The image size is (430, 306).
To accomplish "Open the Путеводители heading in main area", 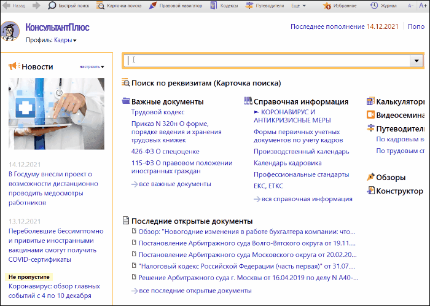I will [400, 129].
